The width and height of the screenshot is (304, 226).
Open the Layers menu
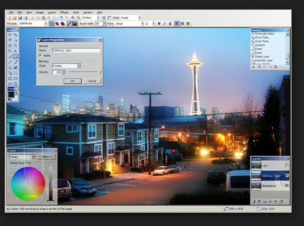(52, 12)
